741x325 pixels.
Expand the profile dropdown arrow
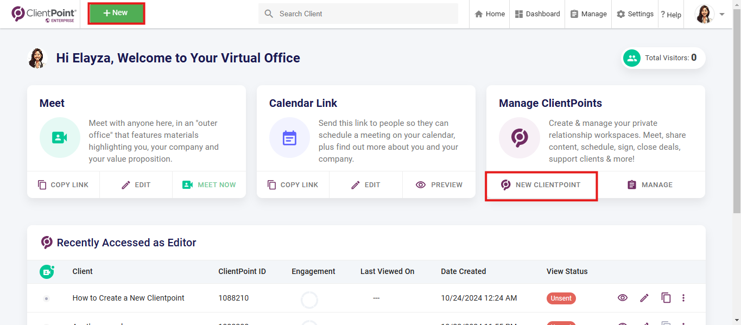click(722, 15)
